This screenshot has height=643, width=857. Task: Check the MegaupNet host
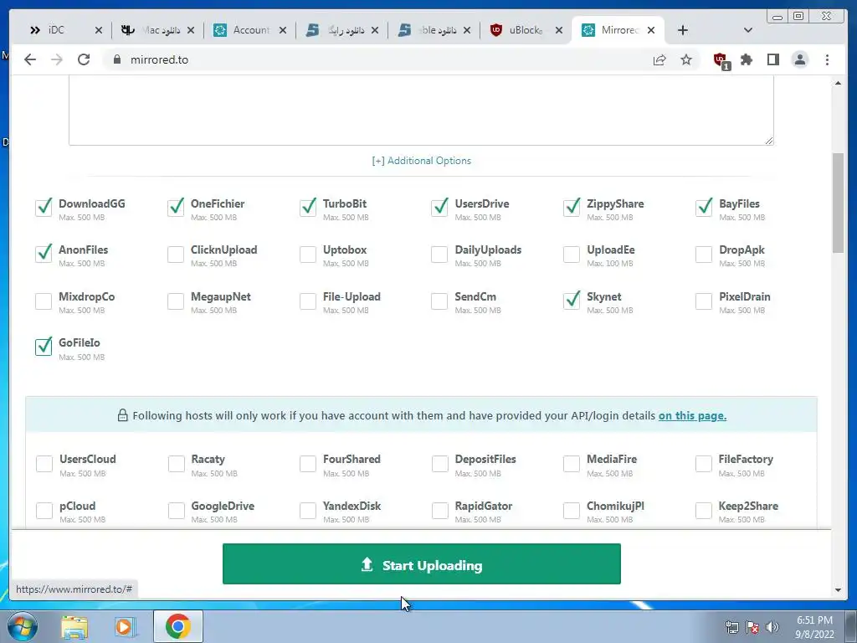pyautogui.click(x=176, y=301)
